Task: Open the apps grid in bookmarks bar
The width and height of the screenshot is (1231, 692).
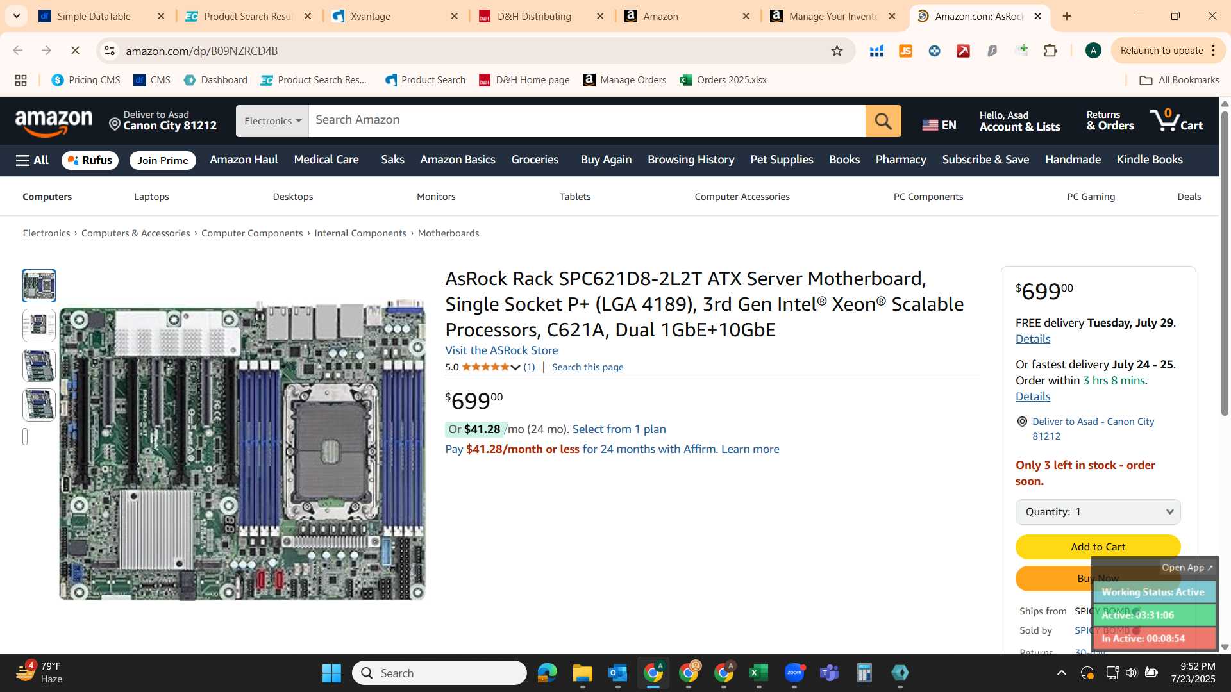Action: pos(21,80)
